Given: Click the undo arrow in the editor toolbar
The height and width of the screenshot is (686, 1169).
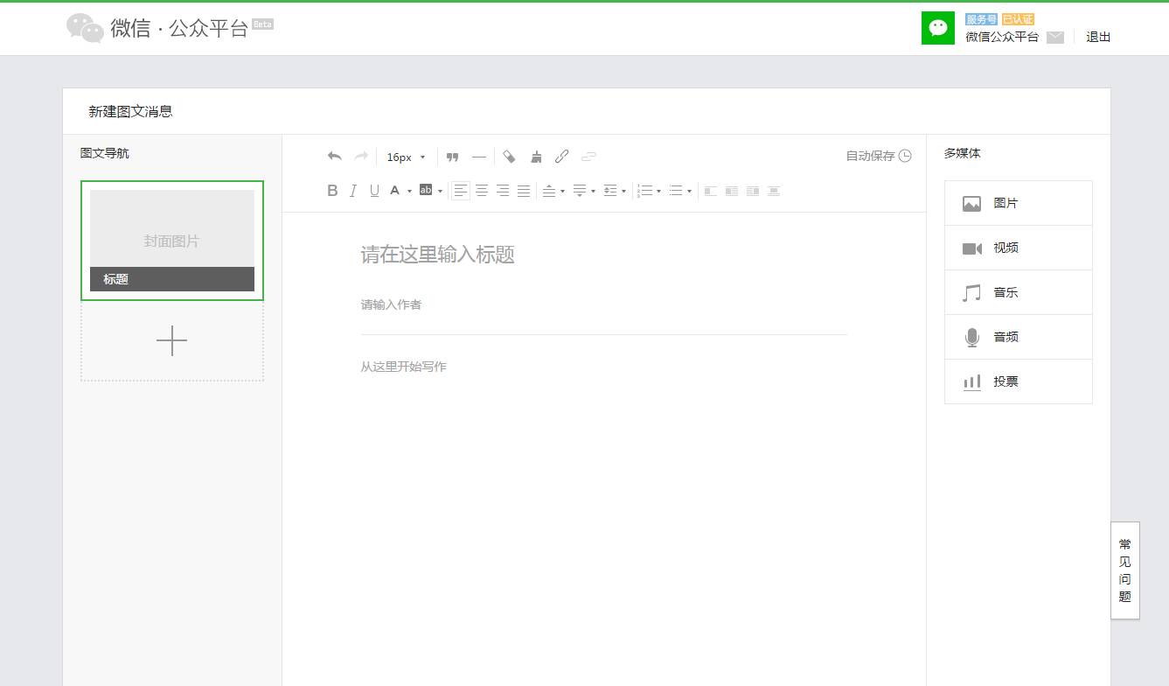Looking at the screenshot, I should [334, 157].
